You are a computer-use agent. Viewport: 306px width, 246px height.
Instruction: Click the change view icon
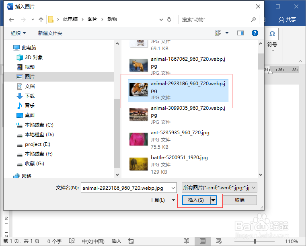click(x=218, y=33)
